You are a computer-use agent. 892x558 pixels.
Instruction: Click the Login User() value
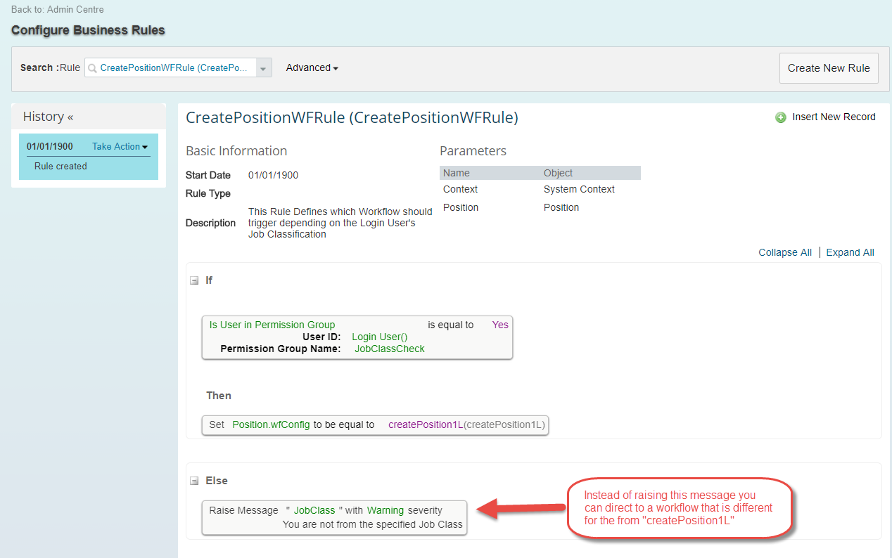pos(380,337)
